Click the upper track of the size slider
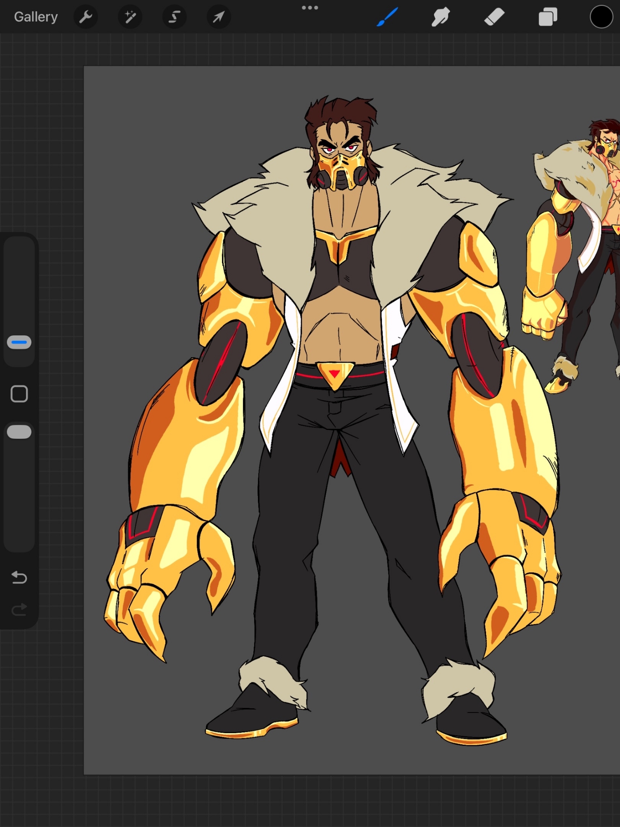 19,285
